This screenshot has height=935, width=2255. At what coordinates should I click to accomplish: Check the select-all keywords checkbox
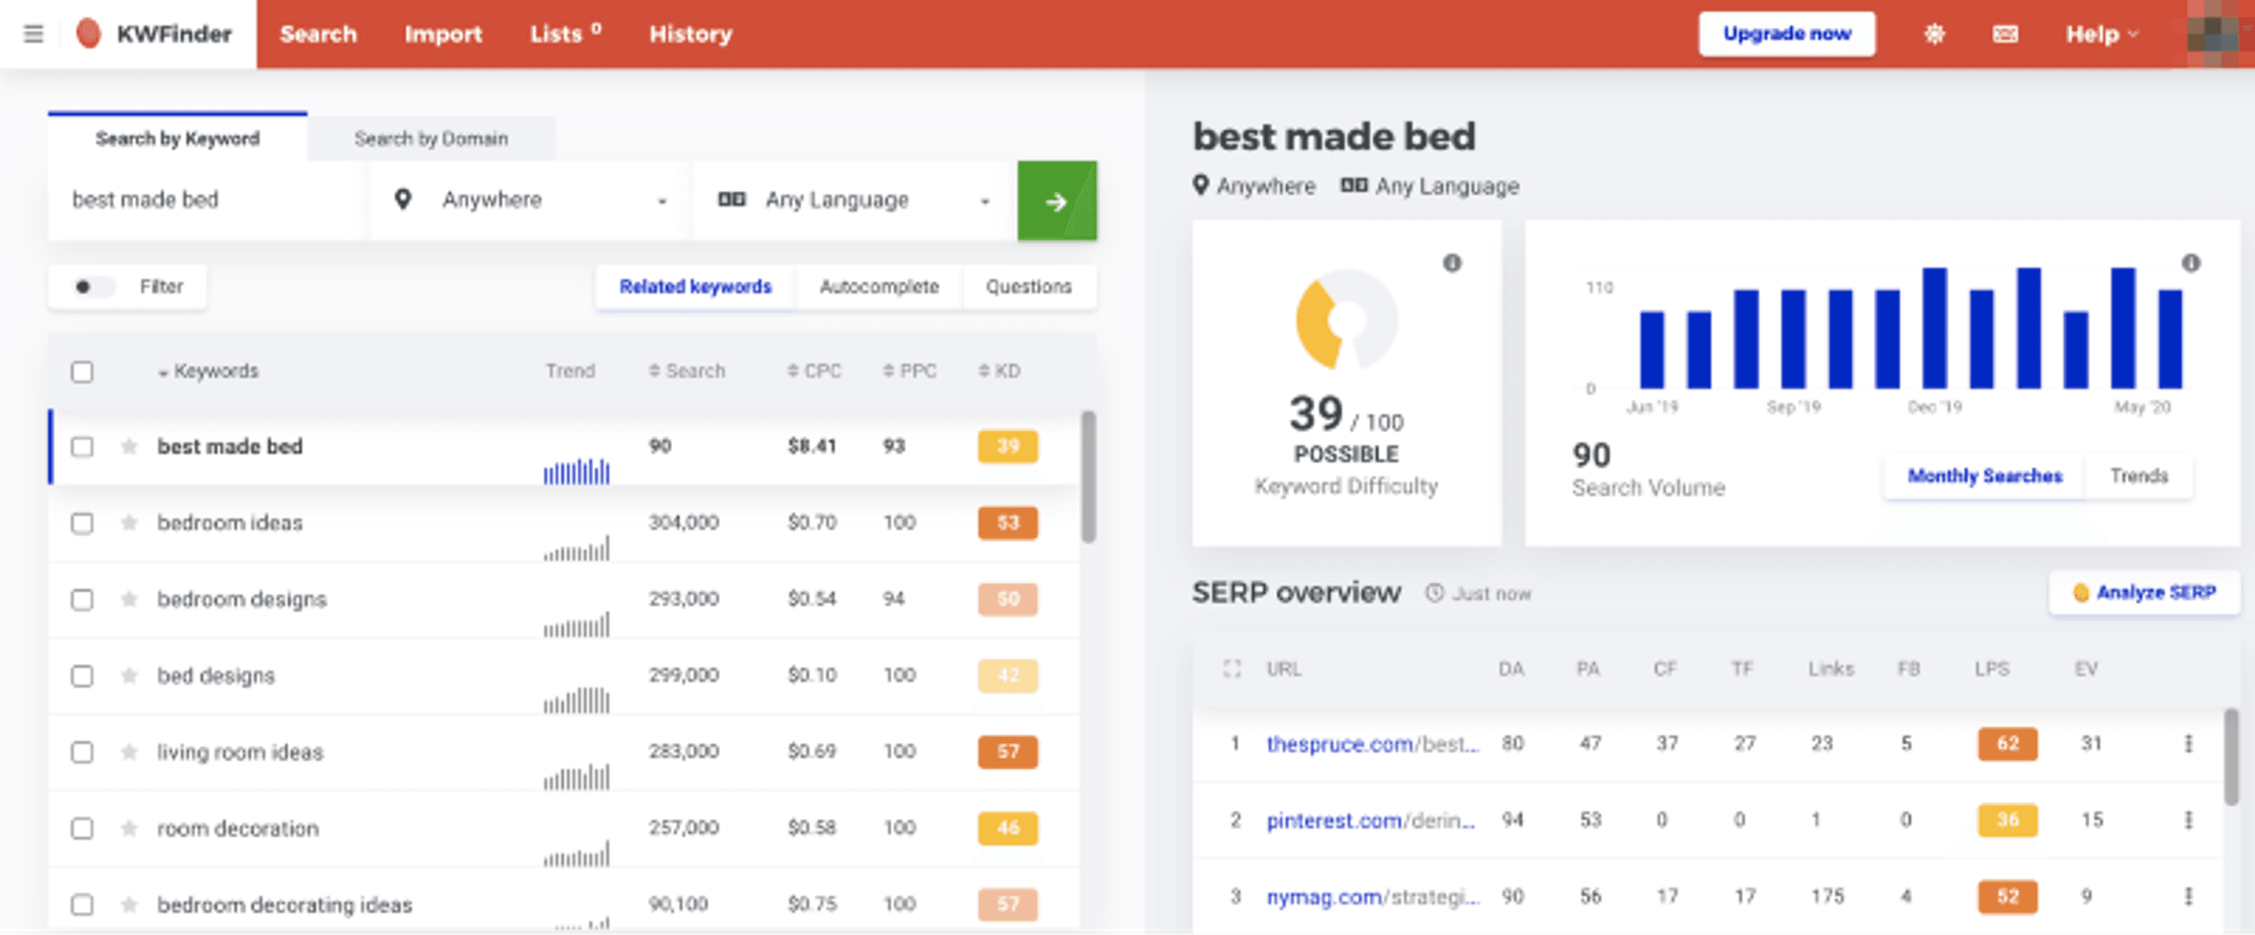tap(83, 372)
